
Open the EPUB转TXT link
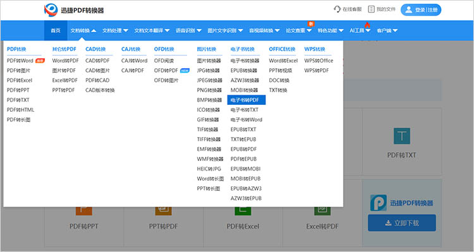[243, 129]
